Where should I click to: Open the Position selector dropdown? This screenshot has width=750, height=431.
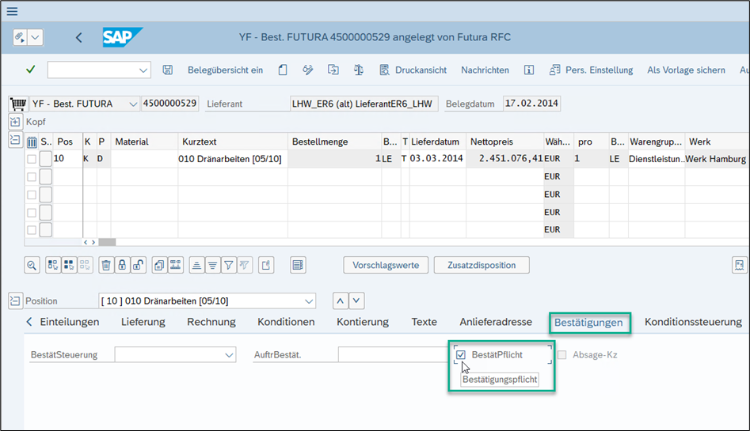pos(308,301)
